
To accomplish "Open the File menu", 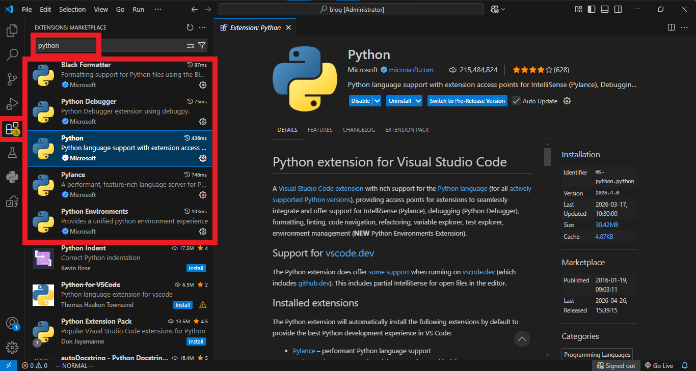I will (x=27, y=9).
